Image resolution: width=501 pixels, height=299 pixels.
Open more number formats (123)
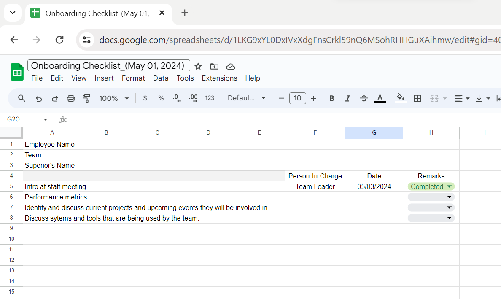tap(210, 98)
